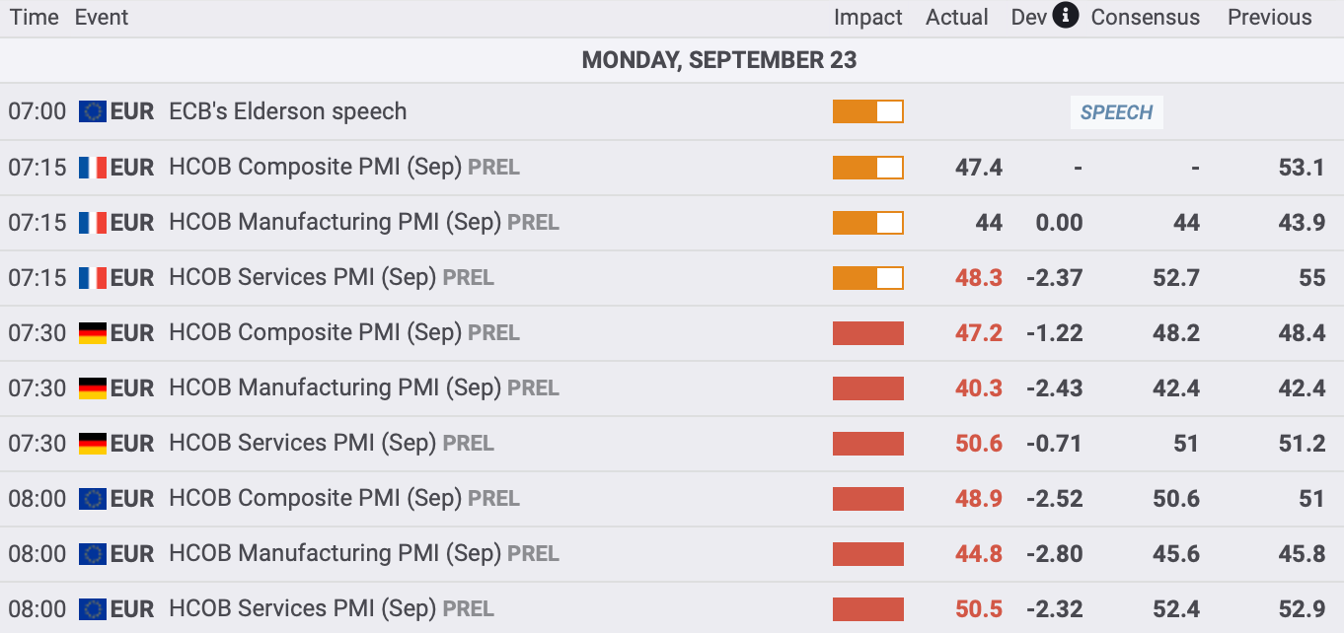Screen dimensions: 1344x633
Task: Click the Monday, September 23 date header
Action: pos(719,60)
